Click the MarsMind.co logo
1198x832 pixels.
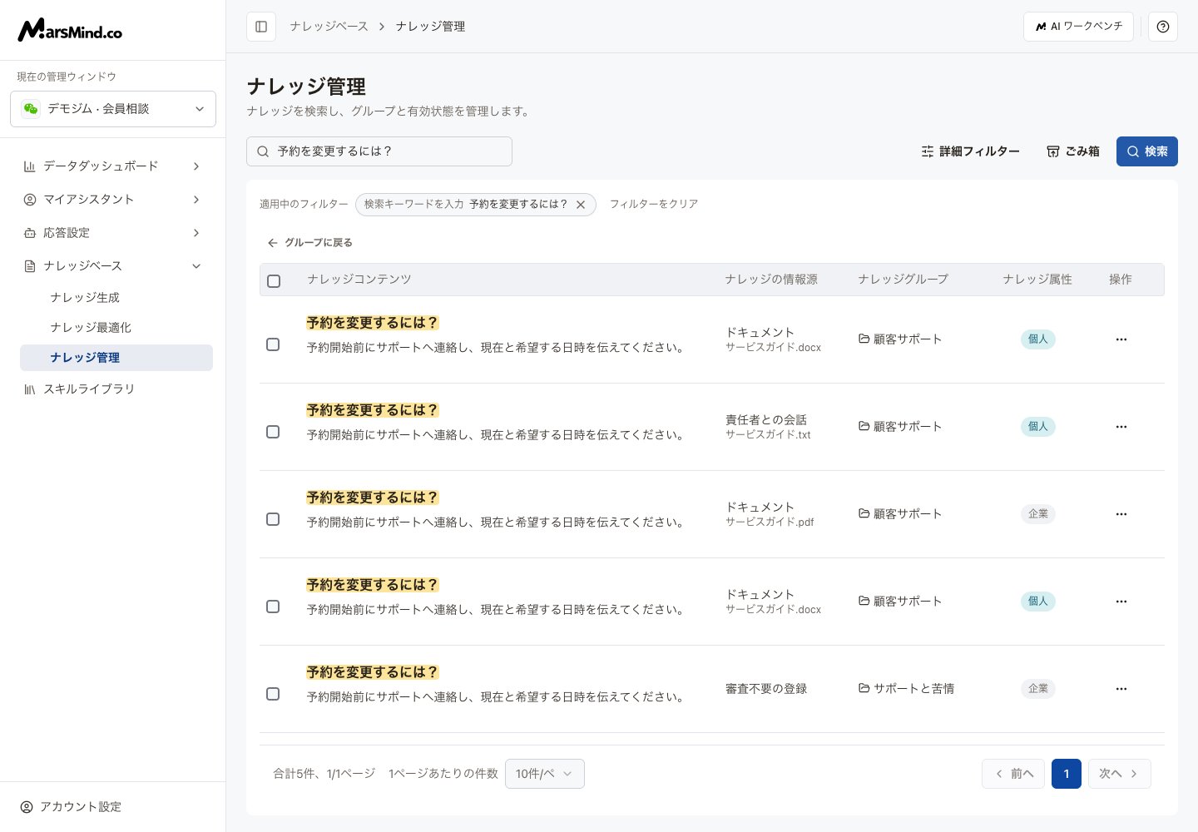70,31
